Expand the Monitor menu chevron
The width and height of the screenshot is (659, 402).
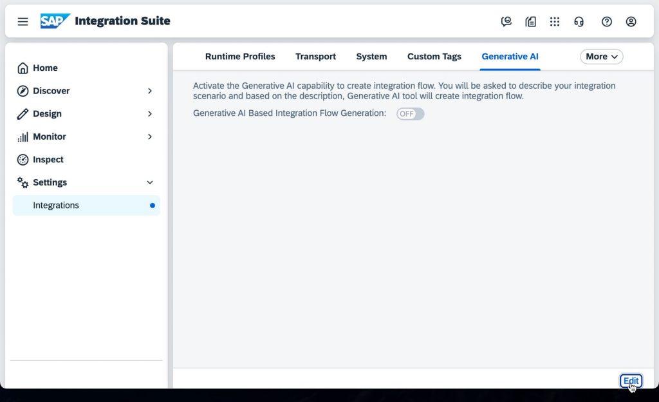tap(150, 137)
